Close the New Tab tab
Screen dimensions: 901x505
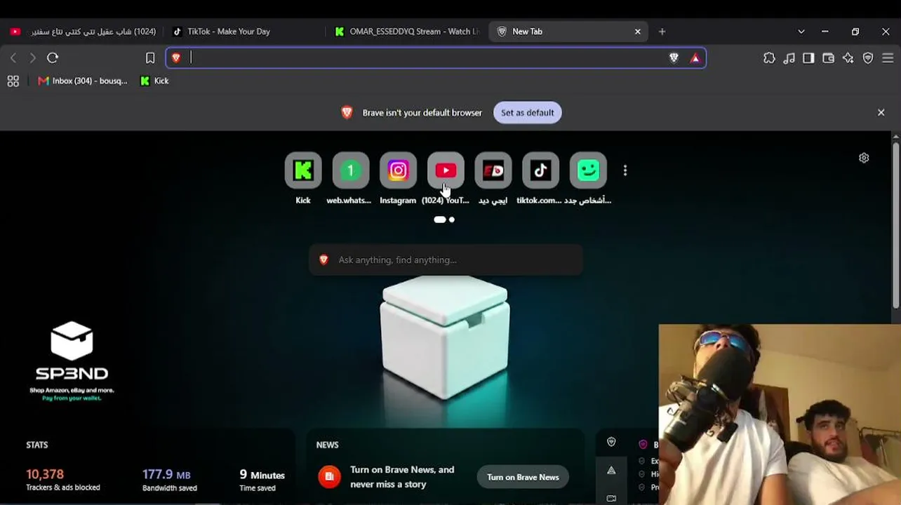[638, 32]
